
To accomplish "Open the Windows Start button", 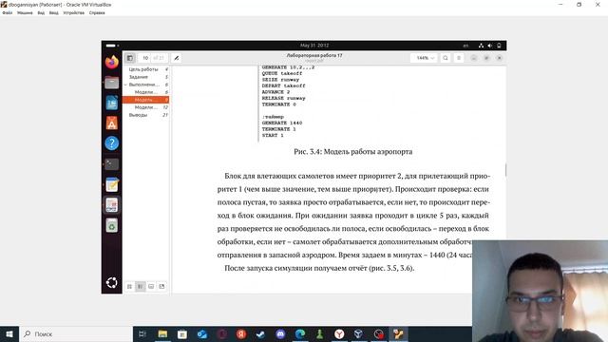I will tap(9, 333).
